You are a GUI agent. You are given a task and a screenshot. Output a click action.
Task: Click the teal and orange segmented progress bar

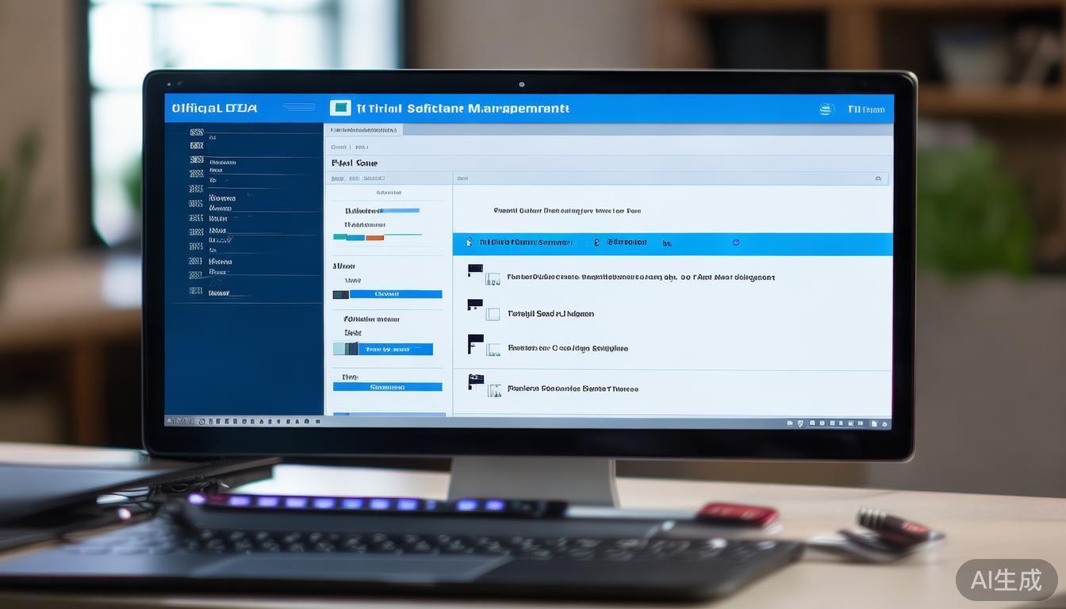(x=359, y=236)
